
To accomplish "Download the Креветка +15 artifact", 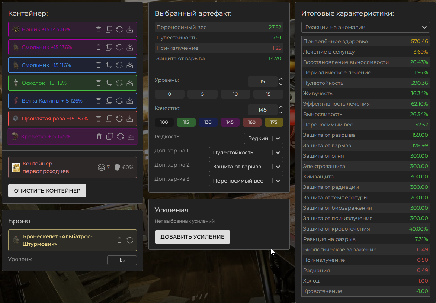I will coord(131,136).
